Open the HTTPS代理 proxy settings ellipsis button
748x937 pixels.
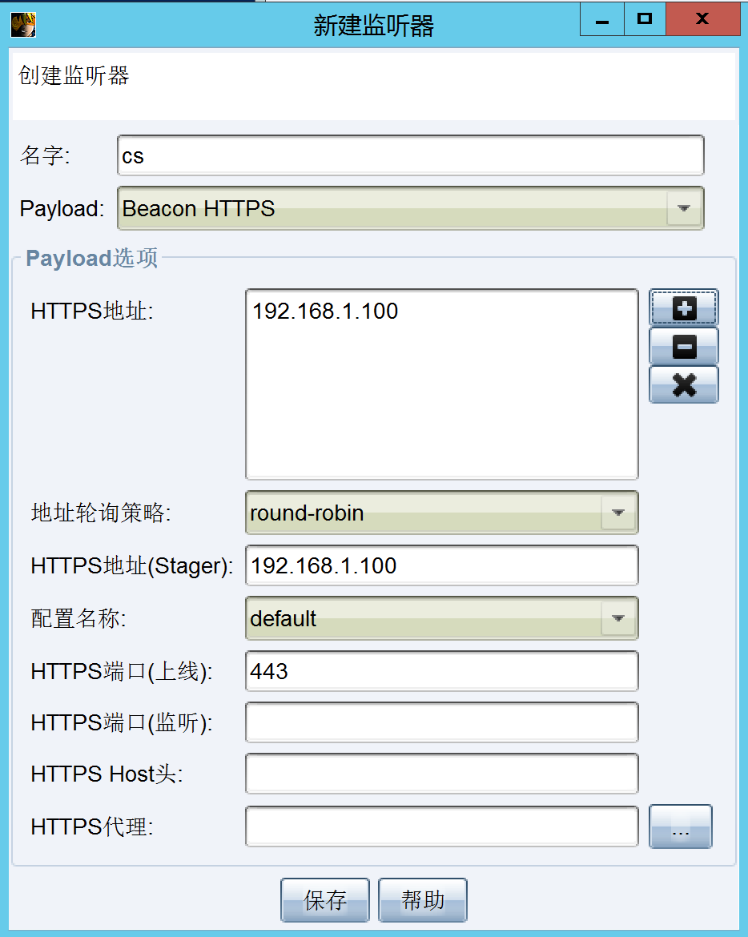[681, 826]
